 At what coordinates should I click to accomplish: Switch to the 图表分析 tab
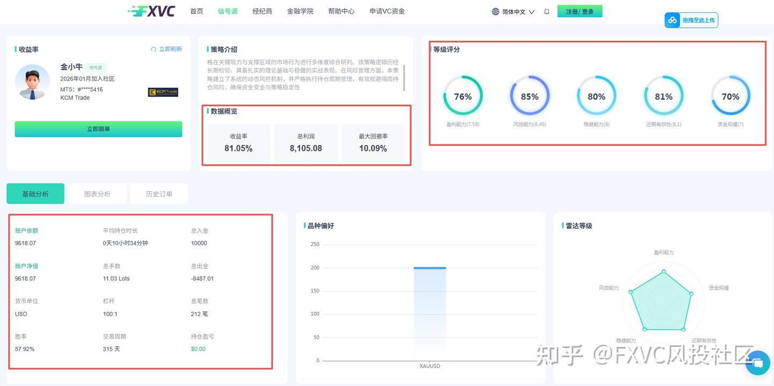click(x=97, y=193)
